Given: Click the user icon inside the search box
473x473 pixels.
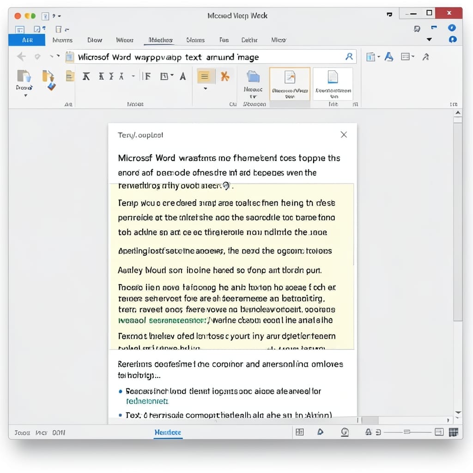Looking at the screenshot, I should 349,56.
